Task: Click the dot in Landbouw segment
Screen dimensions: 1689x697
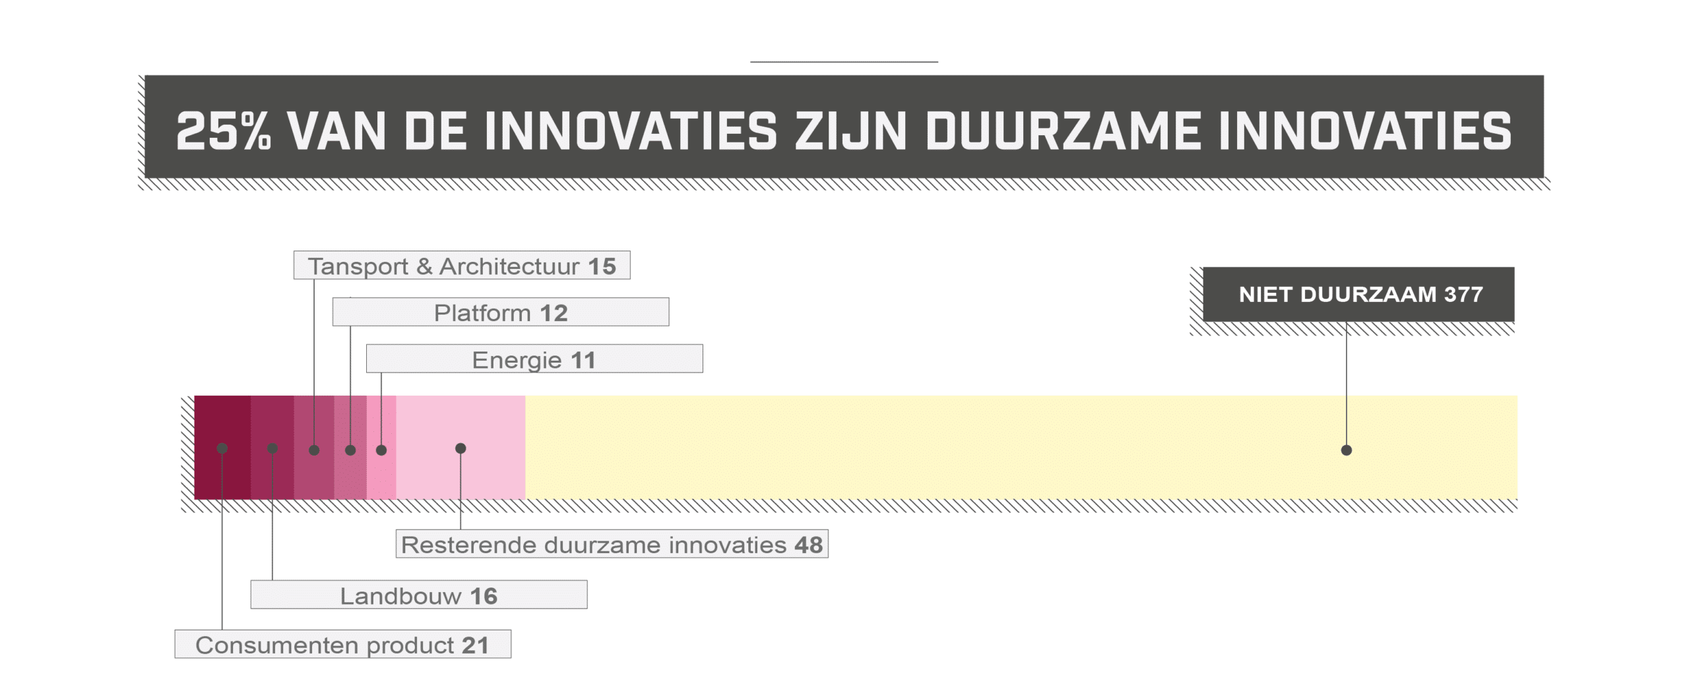Action: pyautogui.click(x=272, y=448)
